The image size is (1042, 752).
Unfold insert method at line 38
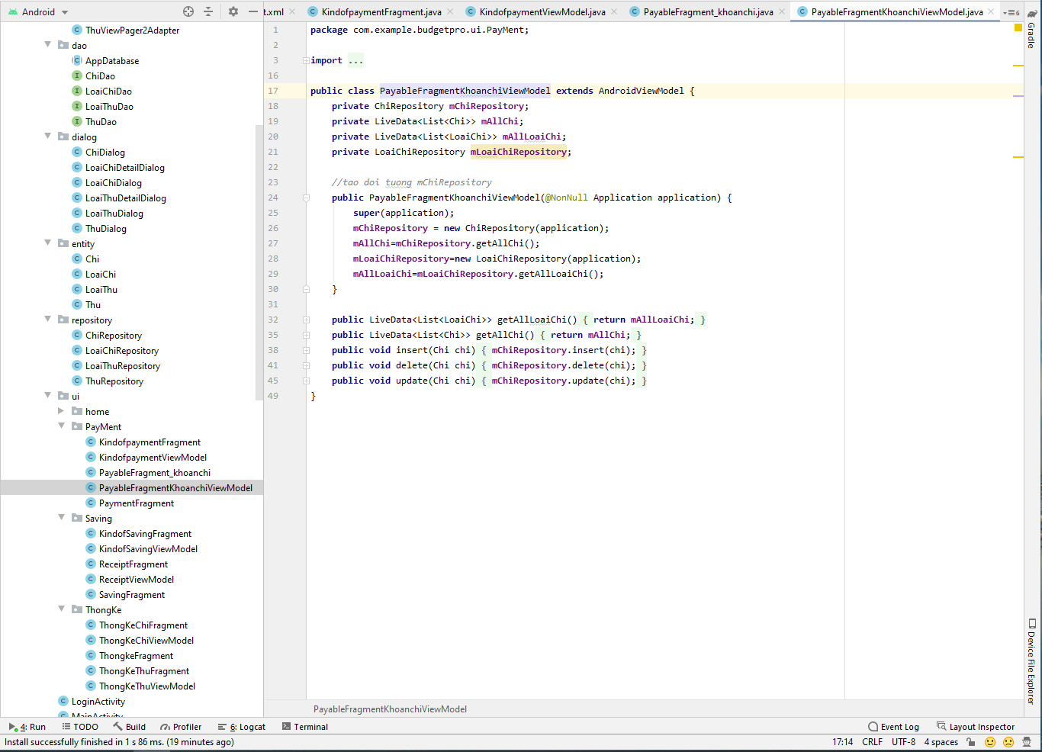(306, 350)
